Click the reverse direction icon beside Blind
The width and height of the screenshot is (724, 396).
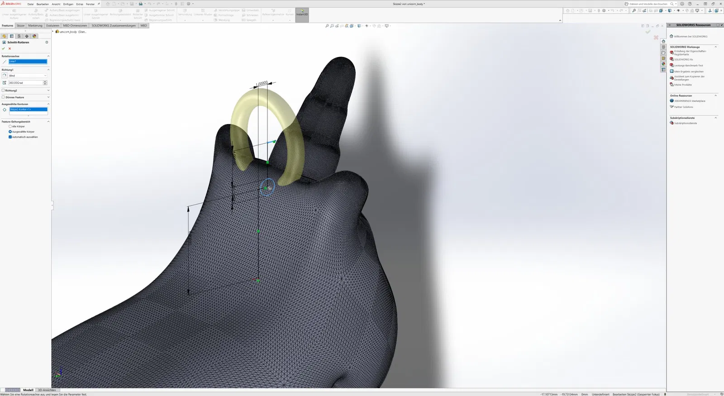point(5,76)
